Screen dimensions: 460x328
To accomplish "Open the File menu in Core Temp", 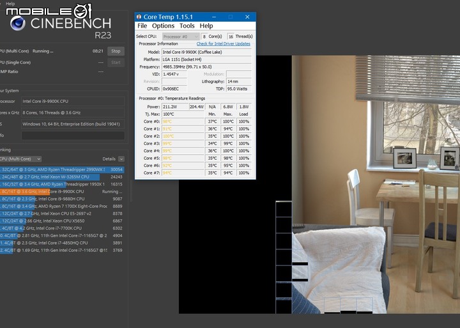I will (x=142, y=26).
